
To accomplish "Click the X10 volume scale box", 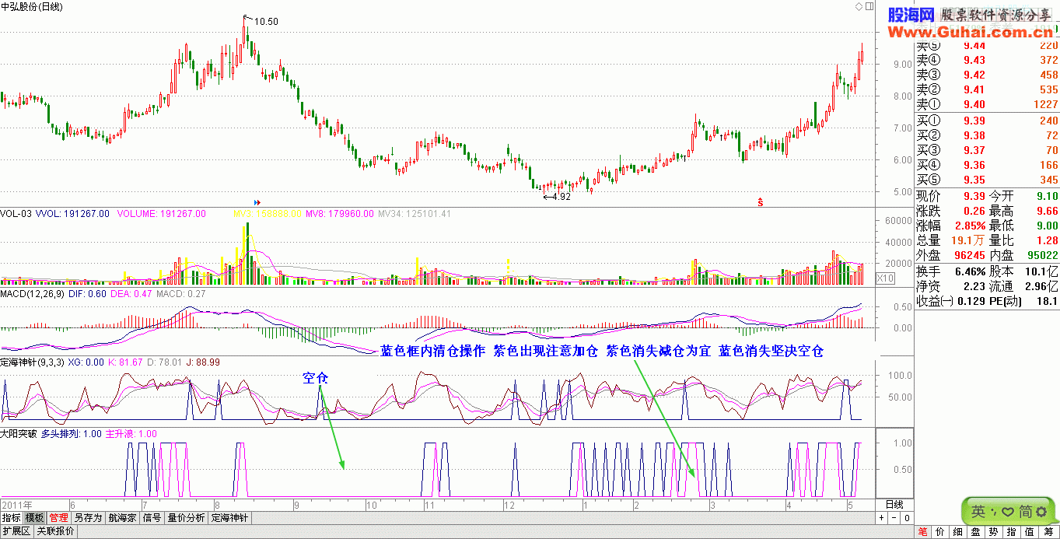I will click(885, 278).
